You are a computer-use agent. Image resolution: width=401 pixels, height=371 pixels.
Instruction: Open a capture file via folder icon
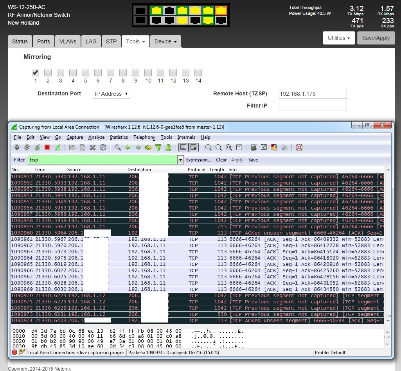tap(72, 147)
